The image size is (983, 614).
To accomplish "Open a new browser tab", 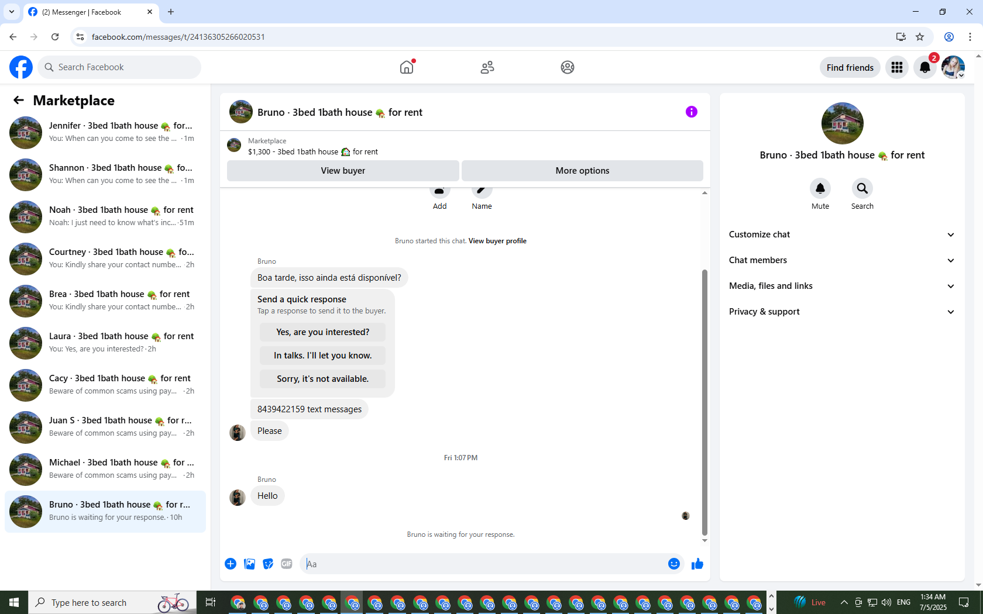I will (x=171, y=12).
